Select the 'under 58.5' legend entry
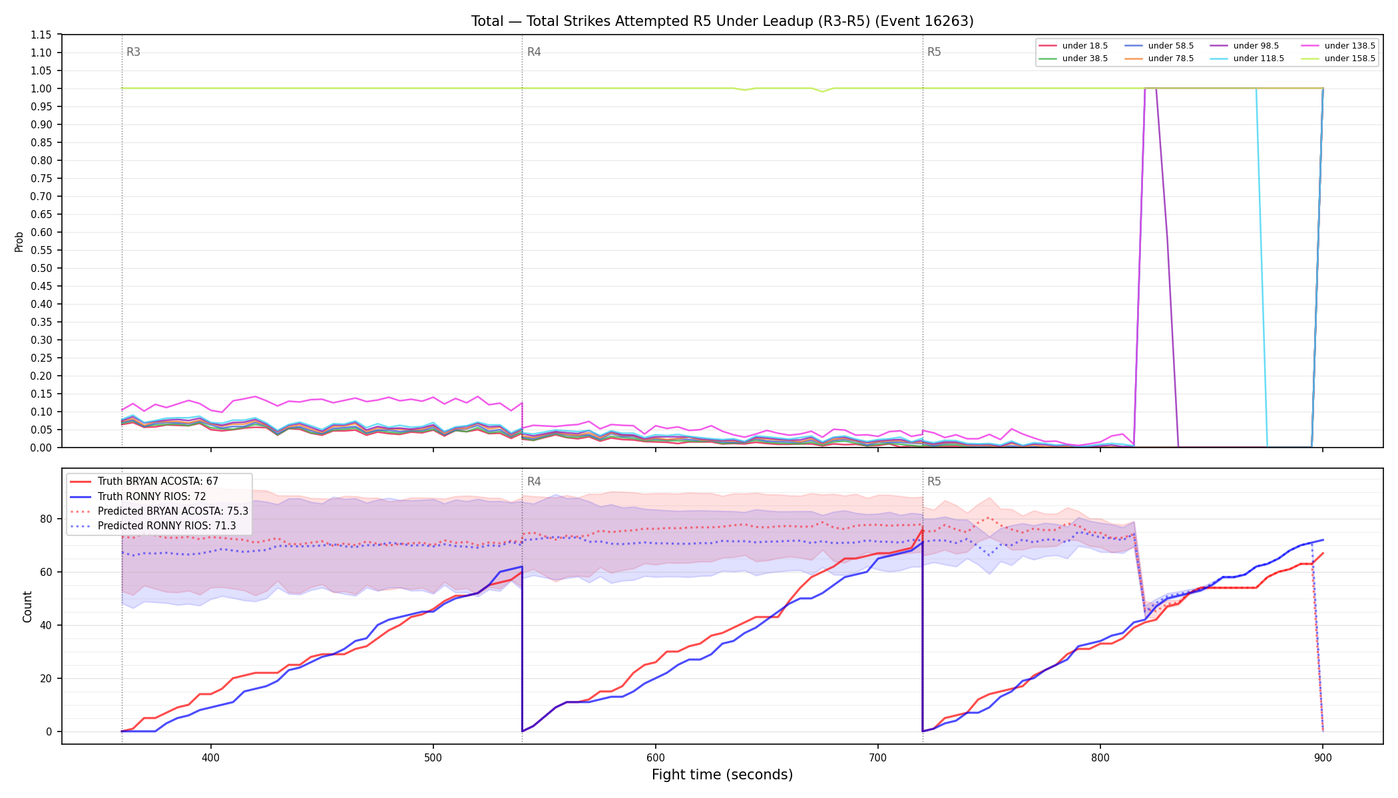Image resolution: width=1398 pixels, height=798 pixels. pyautogui.click(x=1159, y=46)
